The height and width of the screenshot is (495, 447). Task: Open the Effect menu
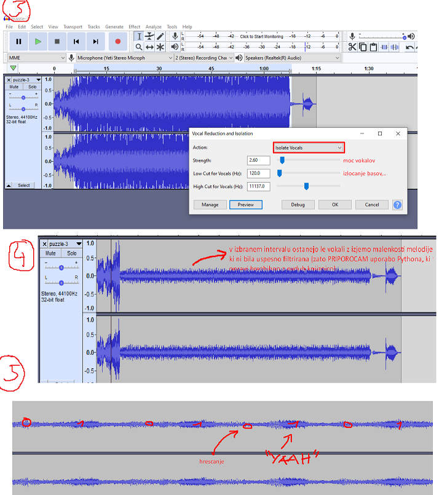134,27
